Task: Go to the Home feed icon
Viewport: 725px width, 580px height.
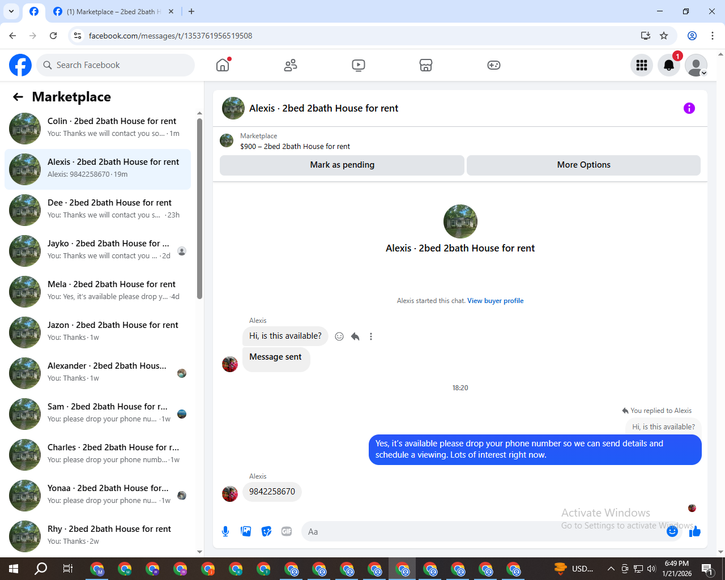Action: pos(223,65)
